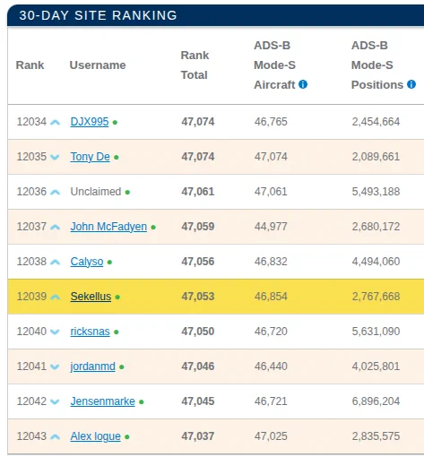Click rank total 47,037
This screenshot has height=457, width=424.
click(x=198, y=436)
